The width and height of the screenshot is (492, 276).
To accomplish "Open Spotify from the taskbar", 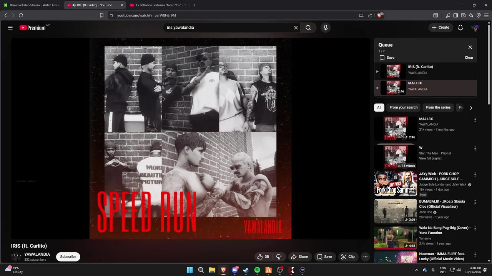I will pyautogui.click(x=257, y=270).
